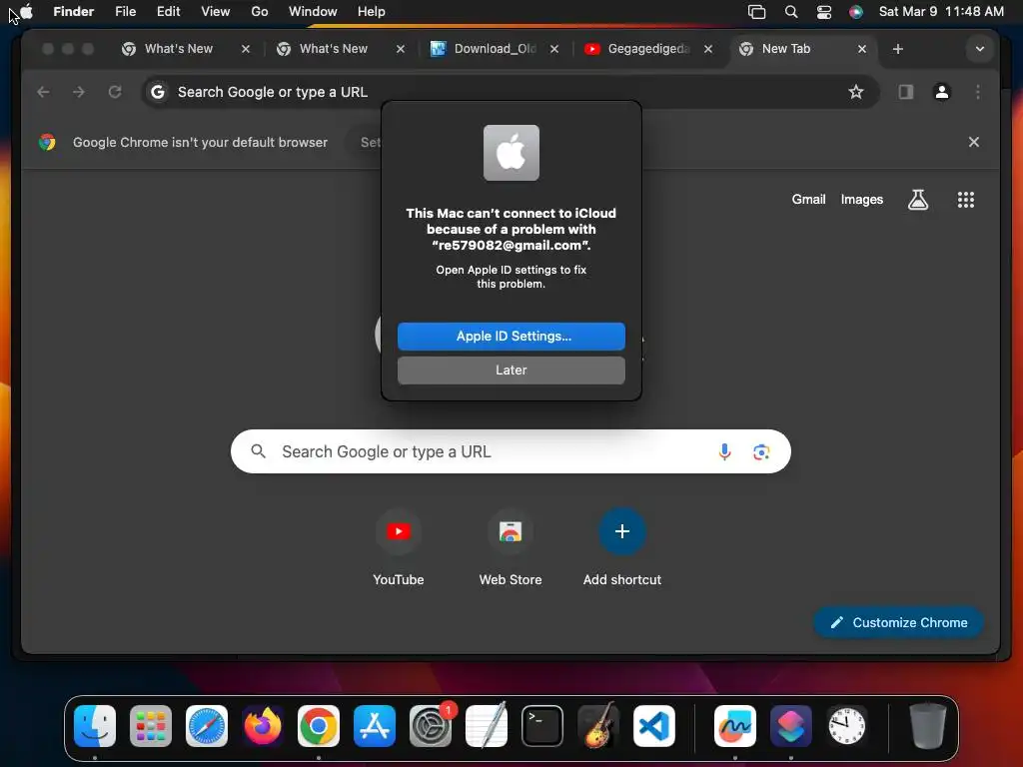Open Finder from the Dock

(95, 726)
